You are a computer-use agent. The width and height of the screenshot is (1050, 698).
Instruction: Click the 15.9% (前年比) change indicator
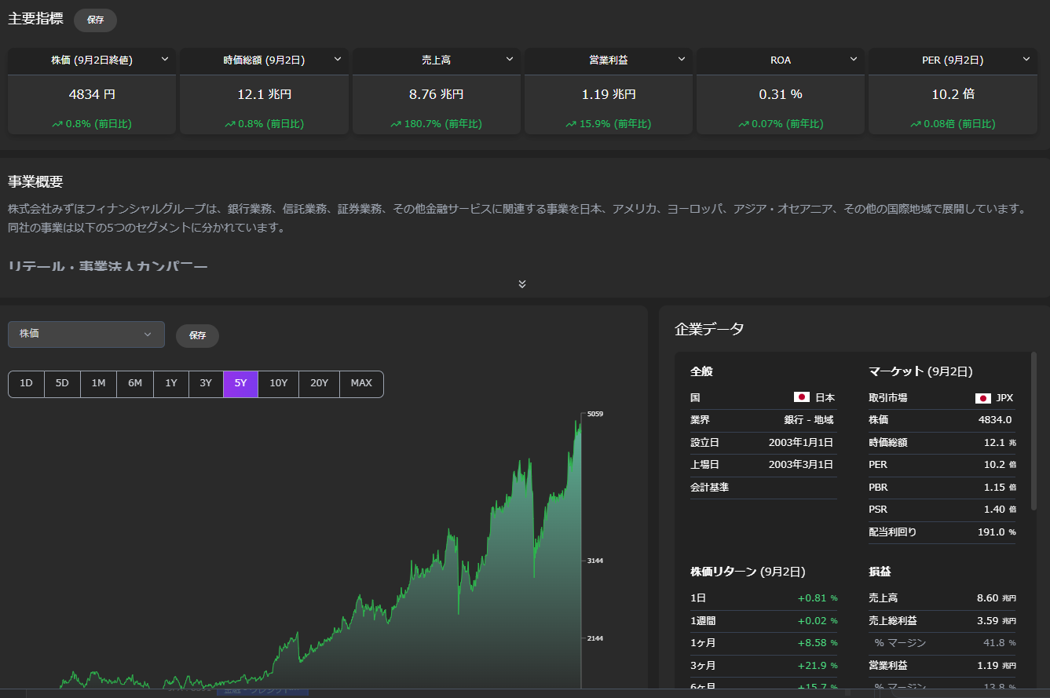coord(609,124)
